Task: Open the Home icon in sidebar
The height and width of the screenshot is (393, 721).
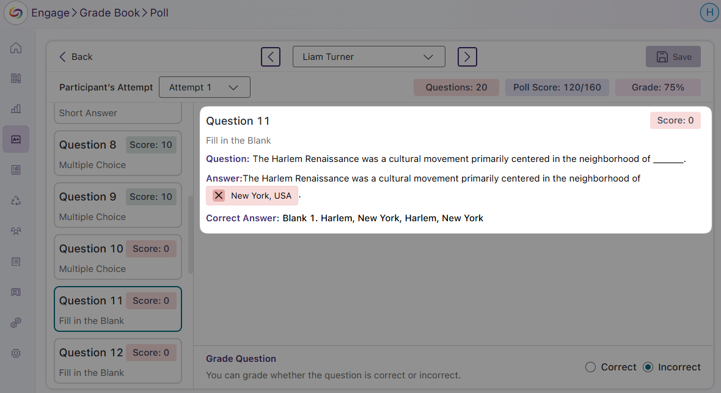Action: pyautogui.click(x=16, y=48)
